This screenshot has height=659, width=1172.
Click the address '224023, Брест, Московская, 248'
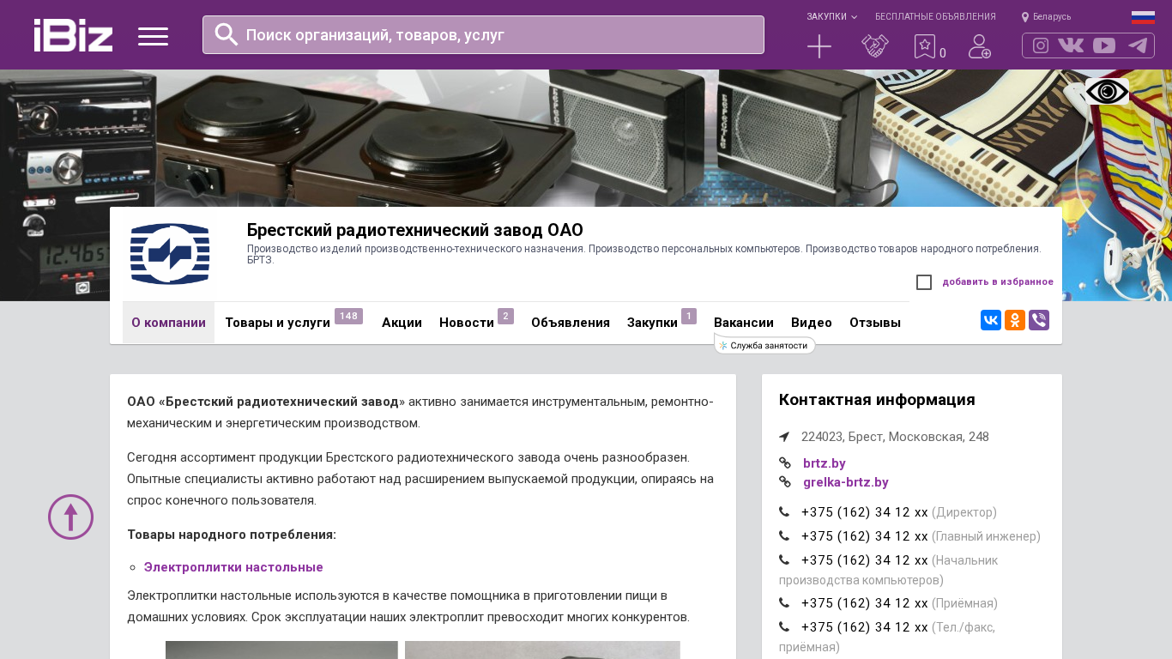895,437
